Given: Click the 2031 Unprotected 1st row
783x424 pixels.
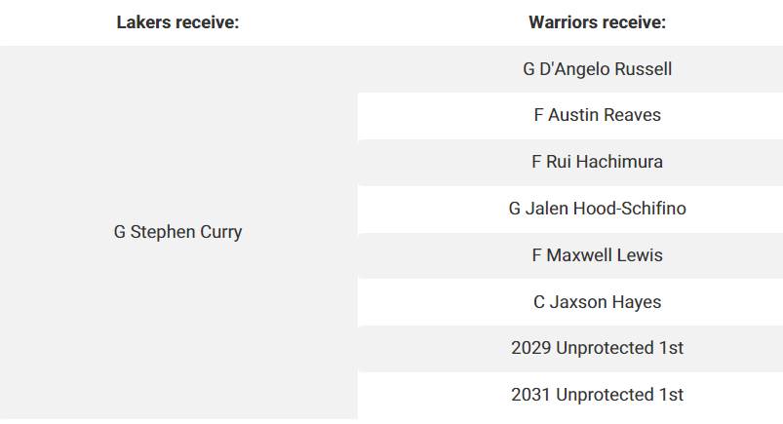Looking at the screenshot, I should (x=570, y=395).
